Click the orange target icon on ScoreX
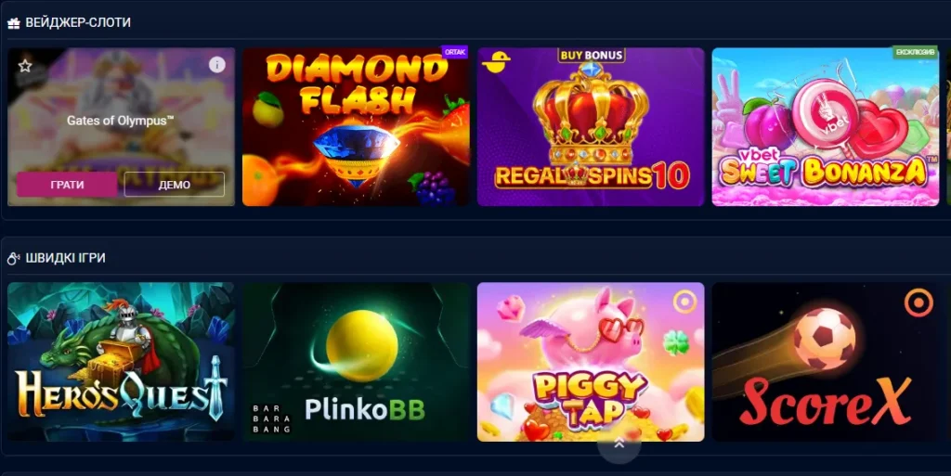This screenshot has height=476, width=951. click(918, 302)
